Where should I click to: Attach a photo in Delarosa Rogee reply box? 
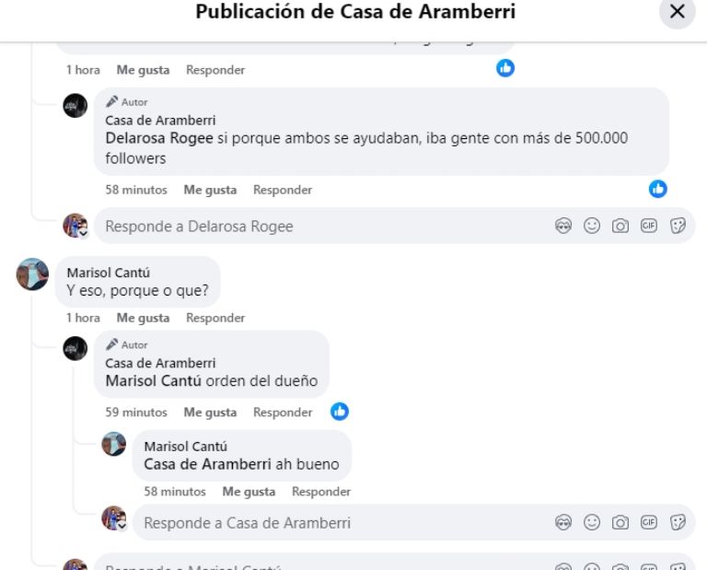point(620,226)
